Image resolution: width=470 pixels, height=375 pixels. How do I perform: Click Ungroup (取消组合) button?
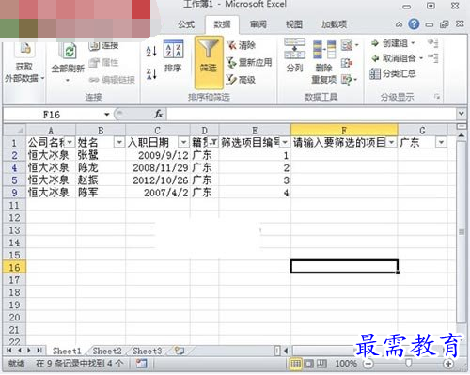point(397,58)
